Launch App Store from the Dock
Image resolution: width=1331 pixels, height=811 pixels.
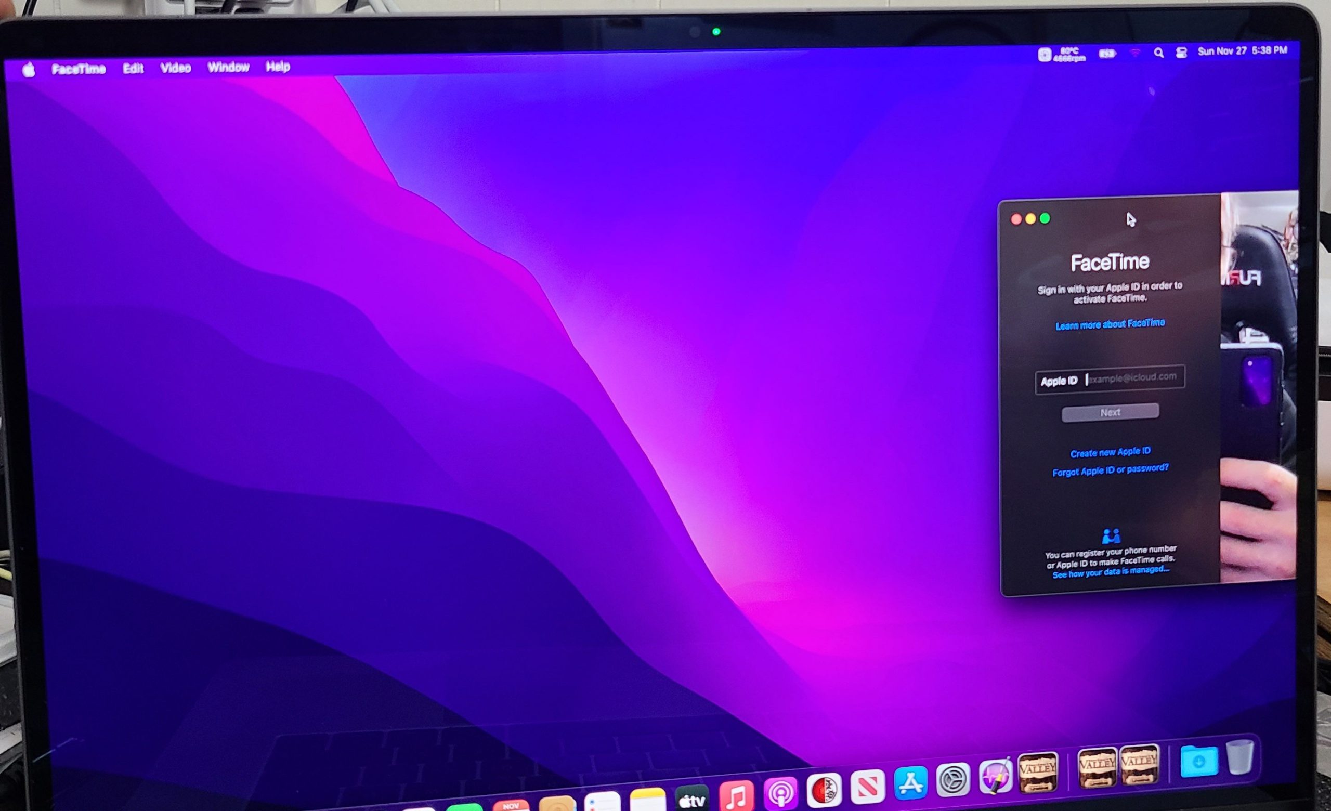910,782
